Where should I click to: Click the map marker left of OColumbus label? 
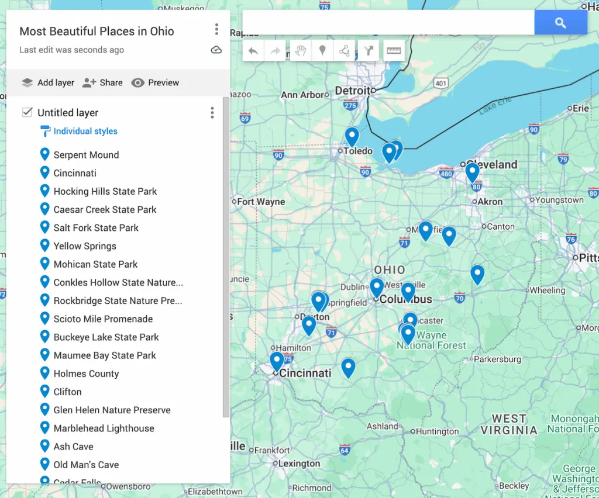pos(377,288)
